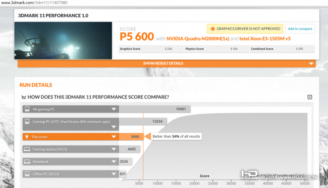Click the Gaming PC (HTC Vive) monitor icon

(x=27, y=122)
